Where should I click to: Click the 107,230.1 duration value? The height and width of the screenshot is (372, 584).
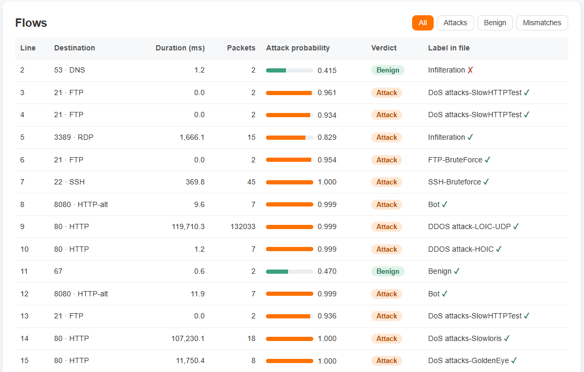(188, 338)
